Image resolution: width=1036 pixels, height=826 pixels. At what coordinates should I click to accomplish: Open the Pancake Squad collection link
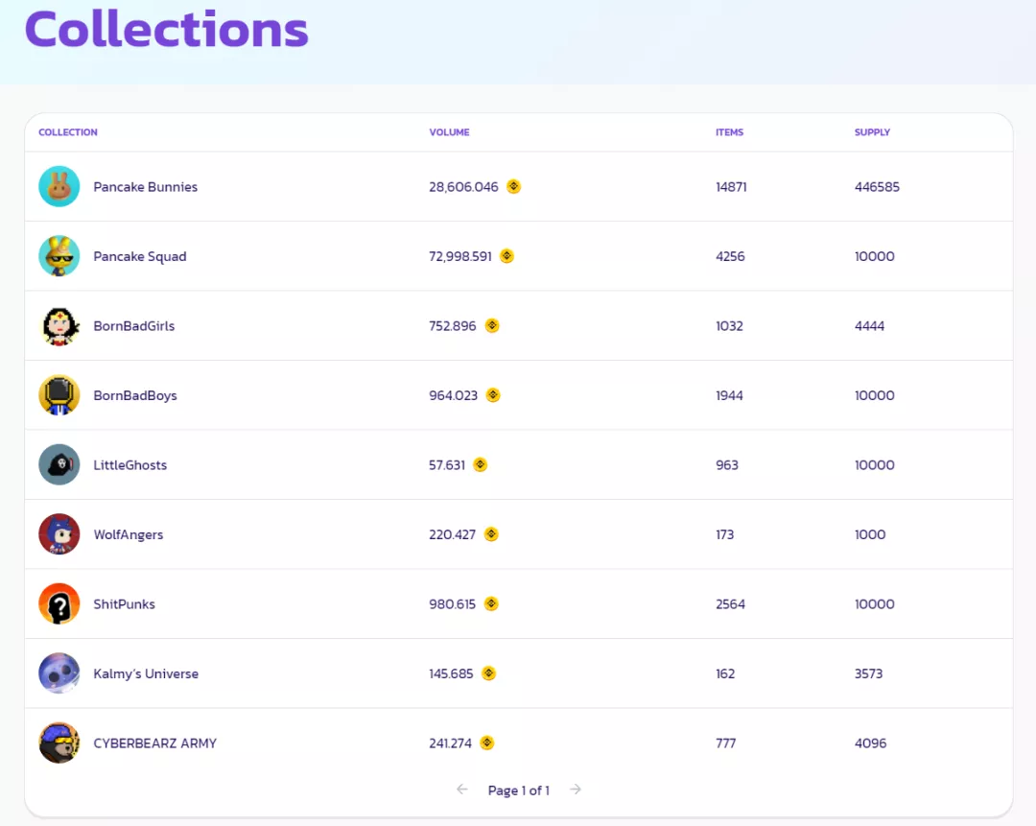point(140,256)
